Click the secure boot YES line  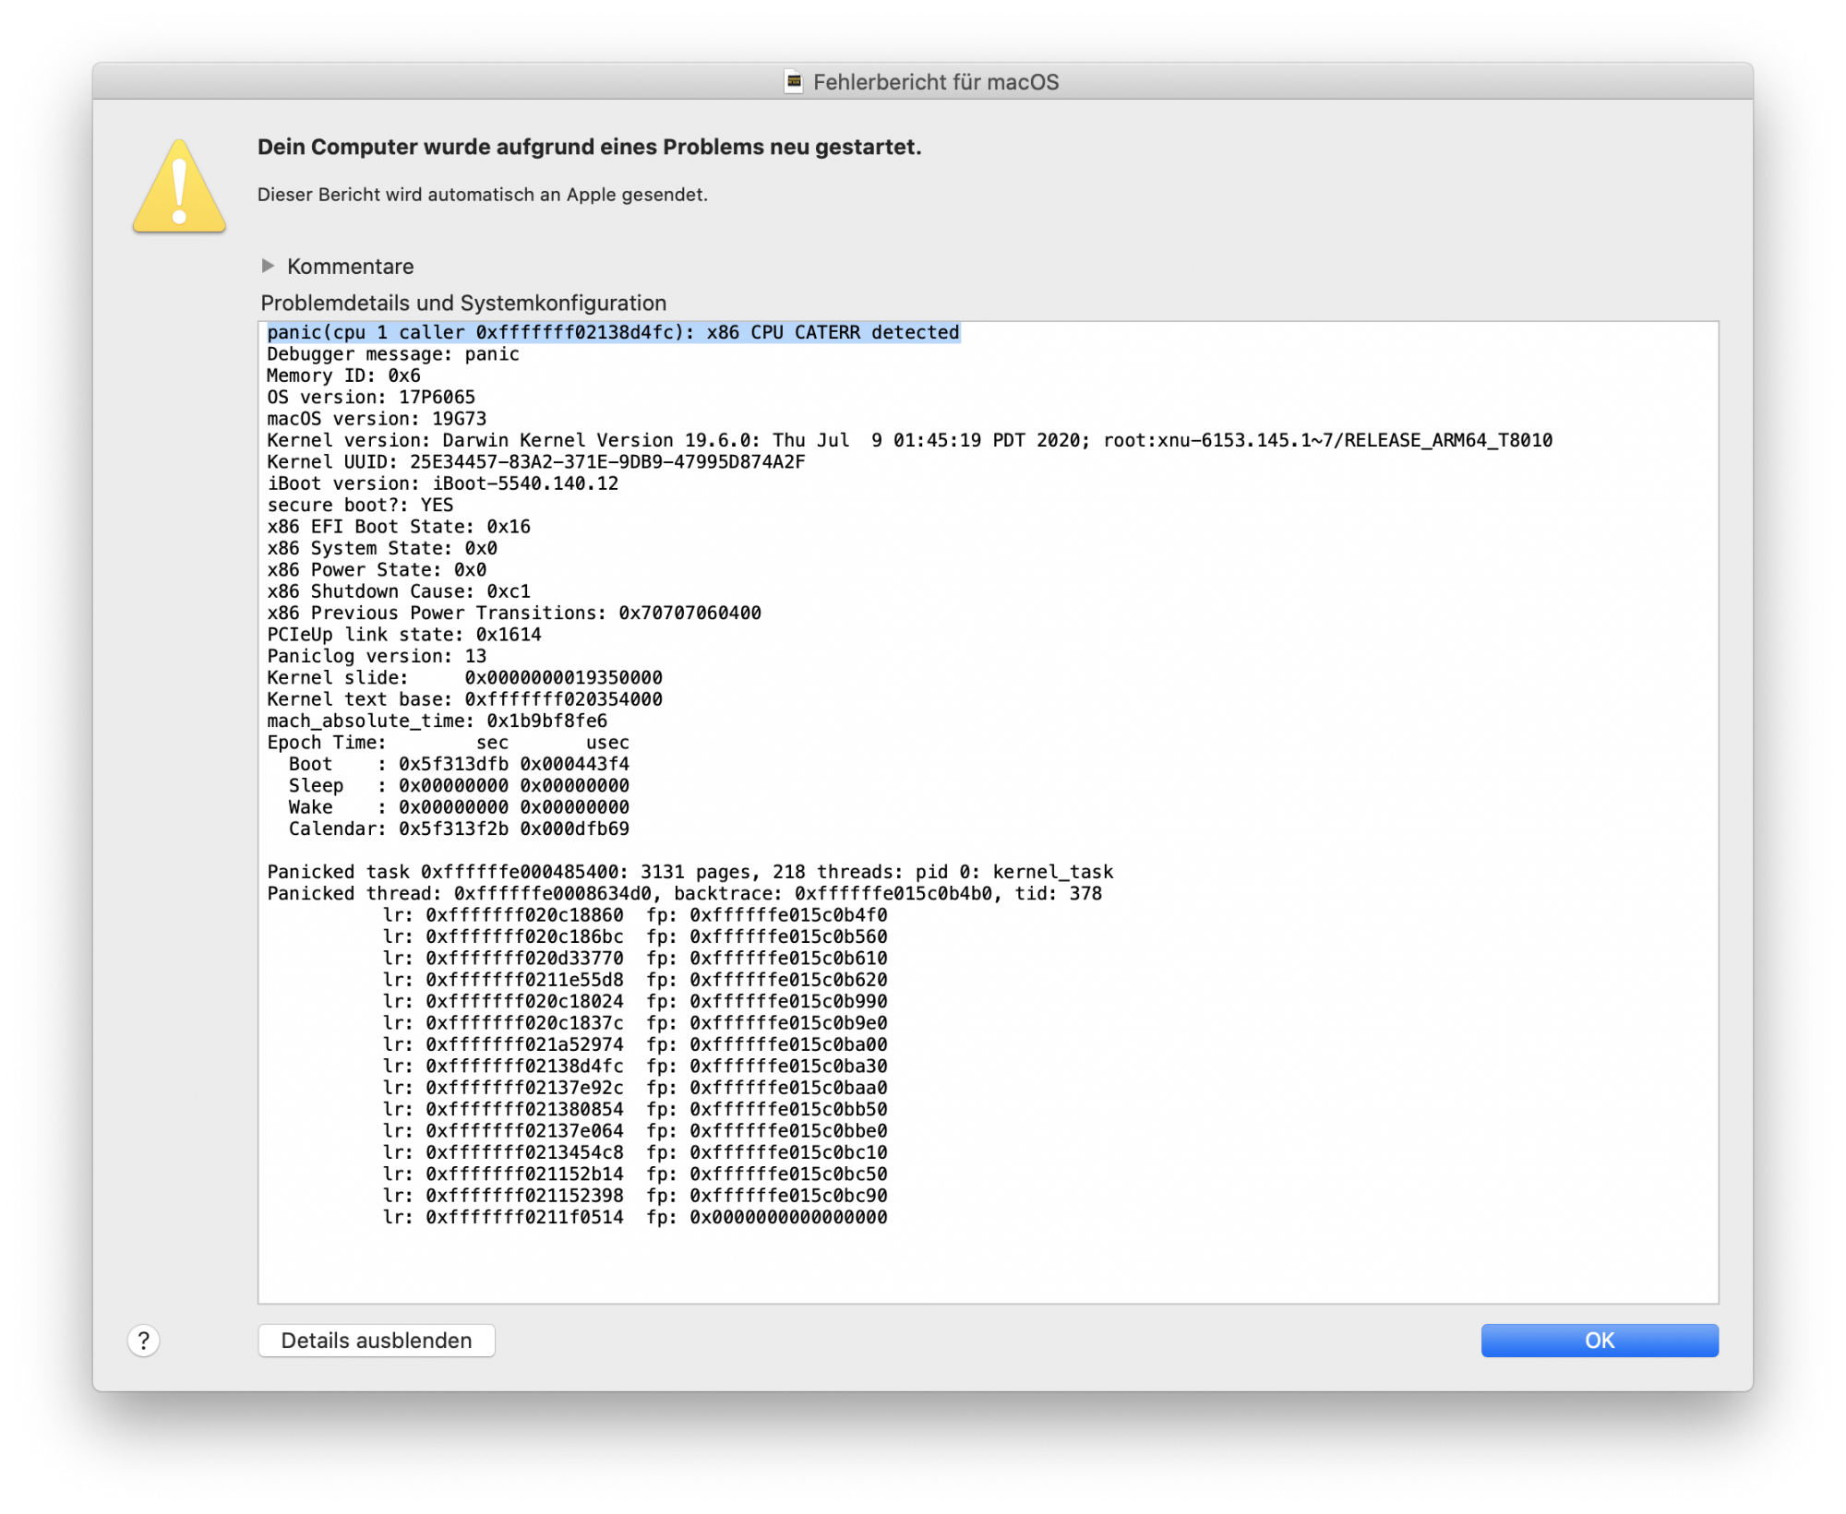[360, 505]
